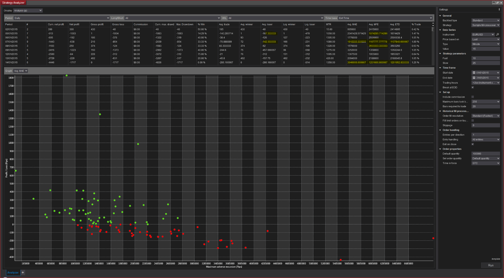Sort by the Avg. MAE column header
Image resolution: width=504 pixels, height=278 pixels.
pyautogui.click(x=357, y=24)
